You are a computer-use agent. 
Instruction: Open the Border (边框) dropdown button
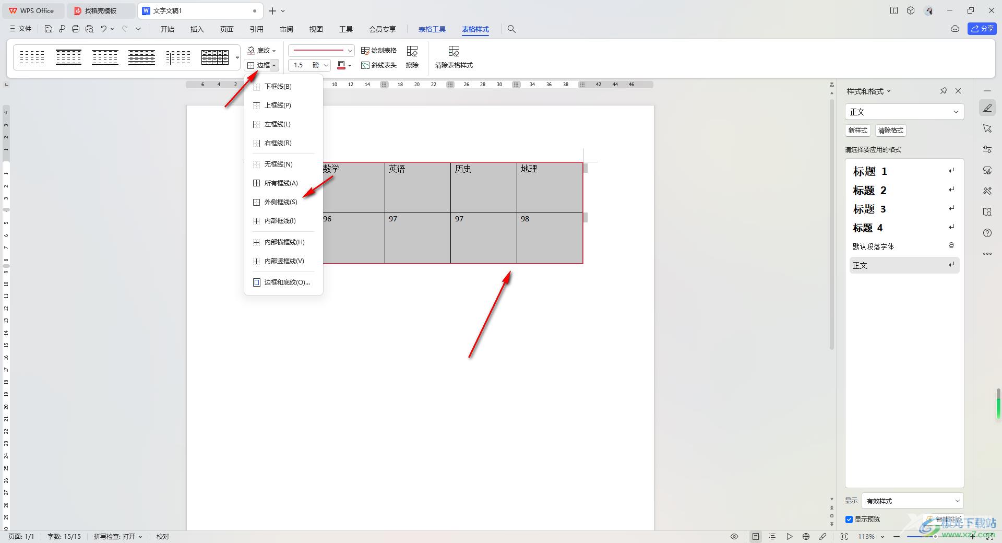[262, 65]
